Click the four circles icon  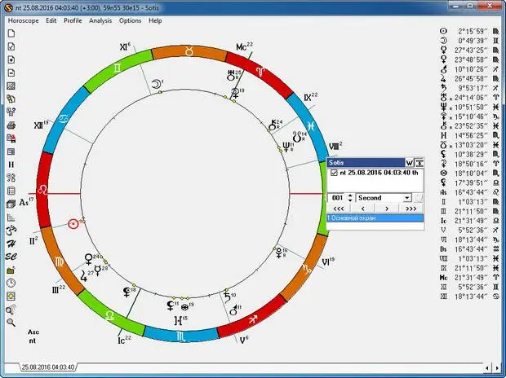tap(11, 178)
